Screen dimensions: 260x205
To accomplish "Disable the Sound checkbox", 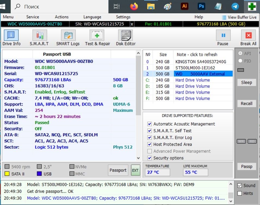I will (x=240, y=185).
